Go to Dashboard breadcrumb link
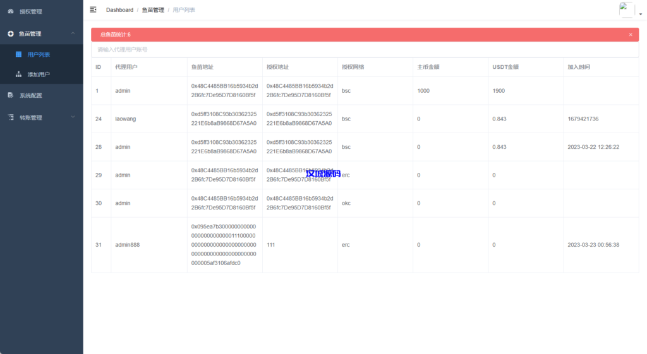Screen dimensions: 647x354 [119, 10]
